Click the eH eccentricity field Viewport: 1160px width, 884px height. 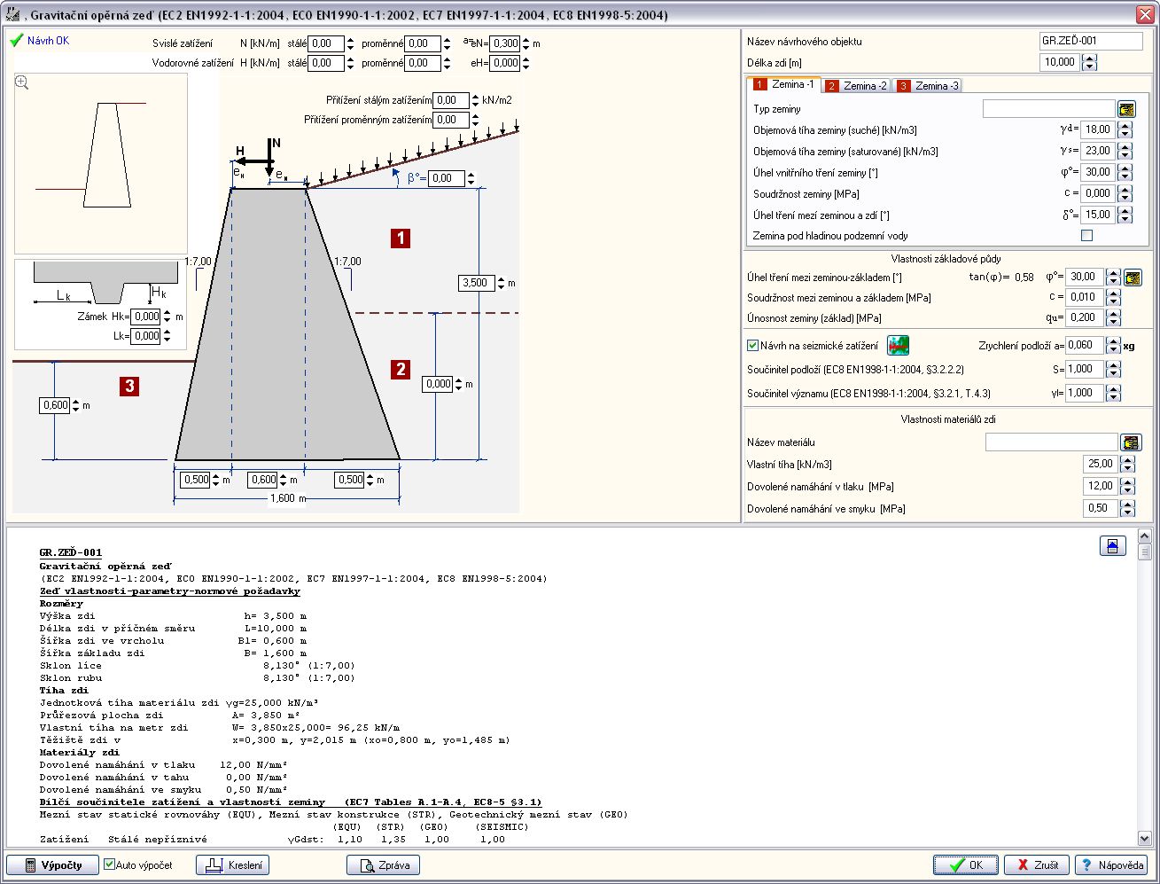tap(505, 63)
